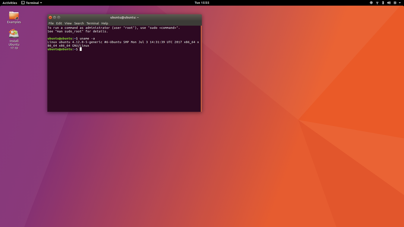Open the File menu in Terminal

coord(51,23)
